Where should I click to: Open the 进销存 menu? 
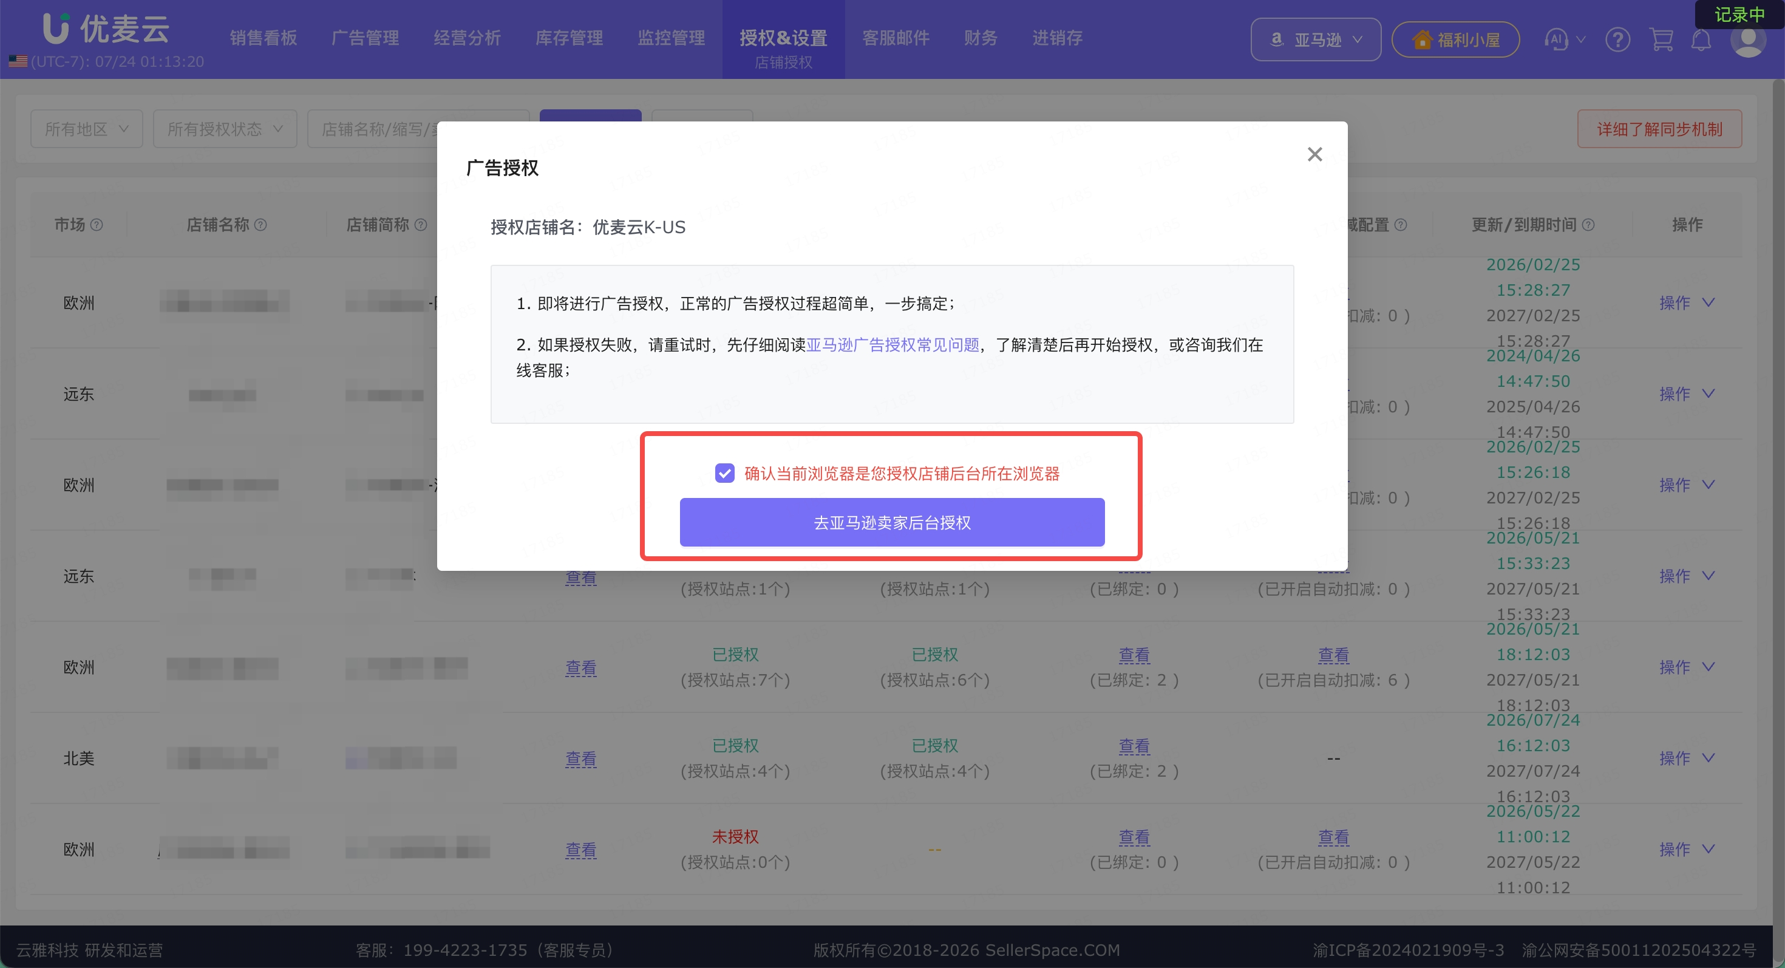click(1056, 38)
